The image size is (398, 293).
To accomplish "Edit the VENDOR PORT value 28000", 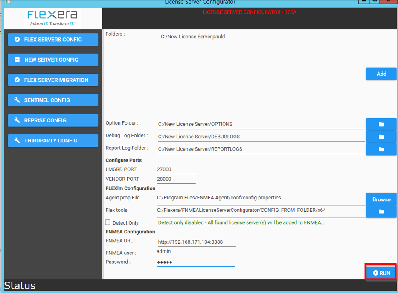I will pyautogui.click(x=176, y=179).
